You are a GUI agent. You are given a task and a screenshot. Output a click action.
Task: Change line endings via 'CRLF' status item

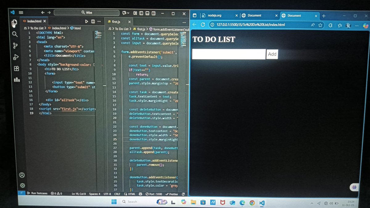point(117,194)
